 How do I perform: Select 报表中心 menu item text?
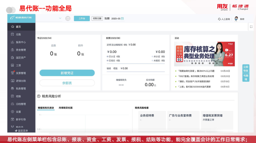[21, 42]
